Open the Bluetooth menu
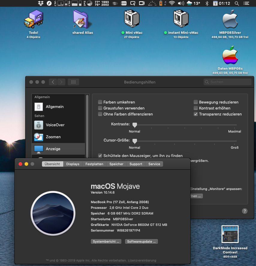Viewport: 256px width, 266px height. point(207,3)
